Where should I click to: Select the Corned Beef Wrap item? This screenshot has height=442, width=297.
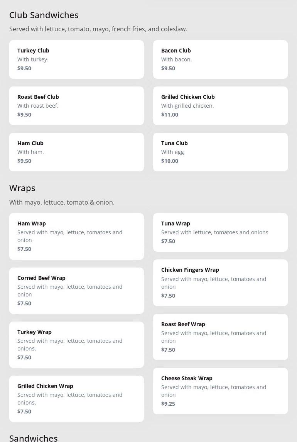click(x=76, y=291)
